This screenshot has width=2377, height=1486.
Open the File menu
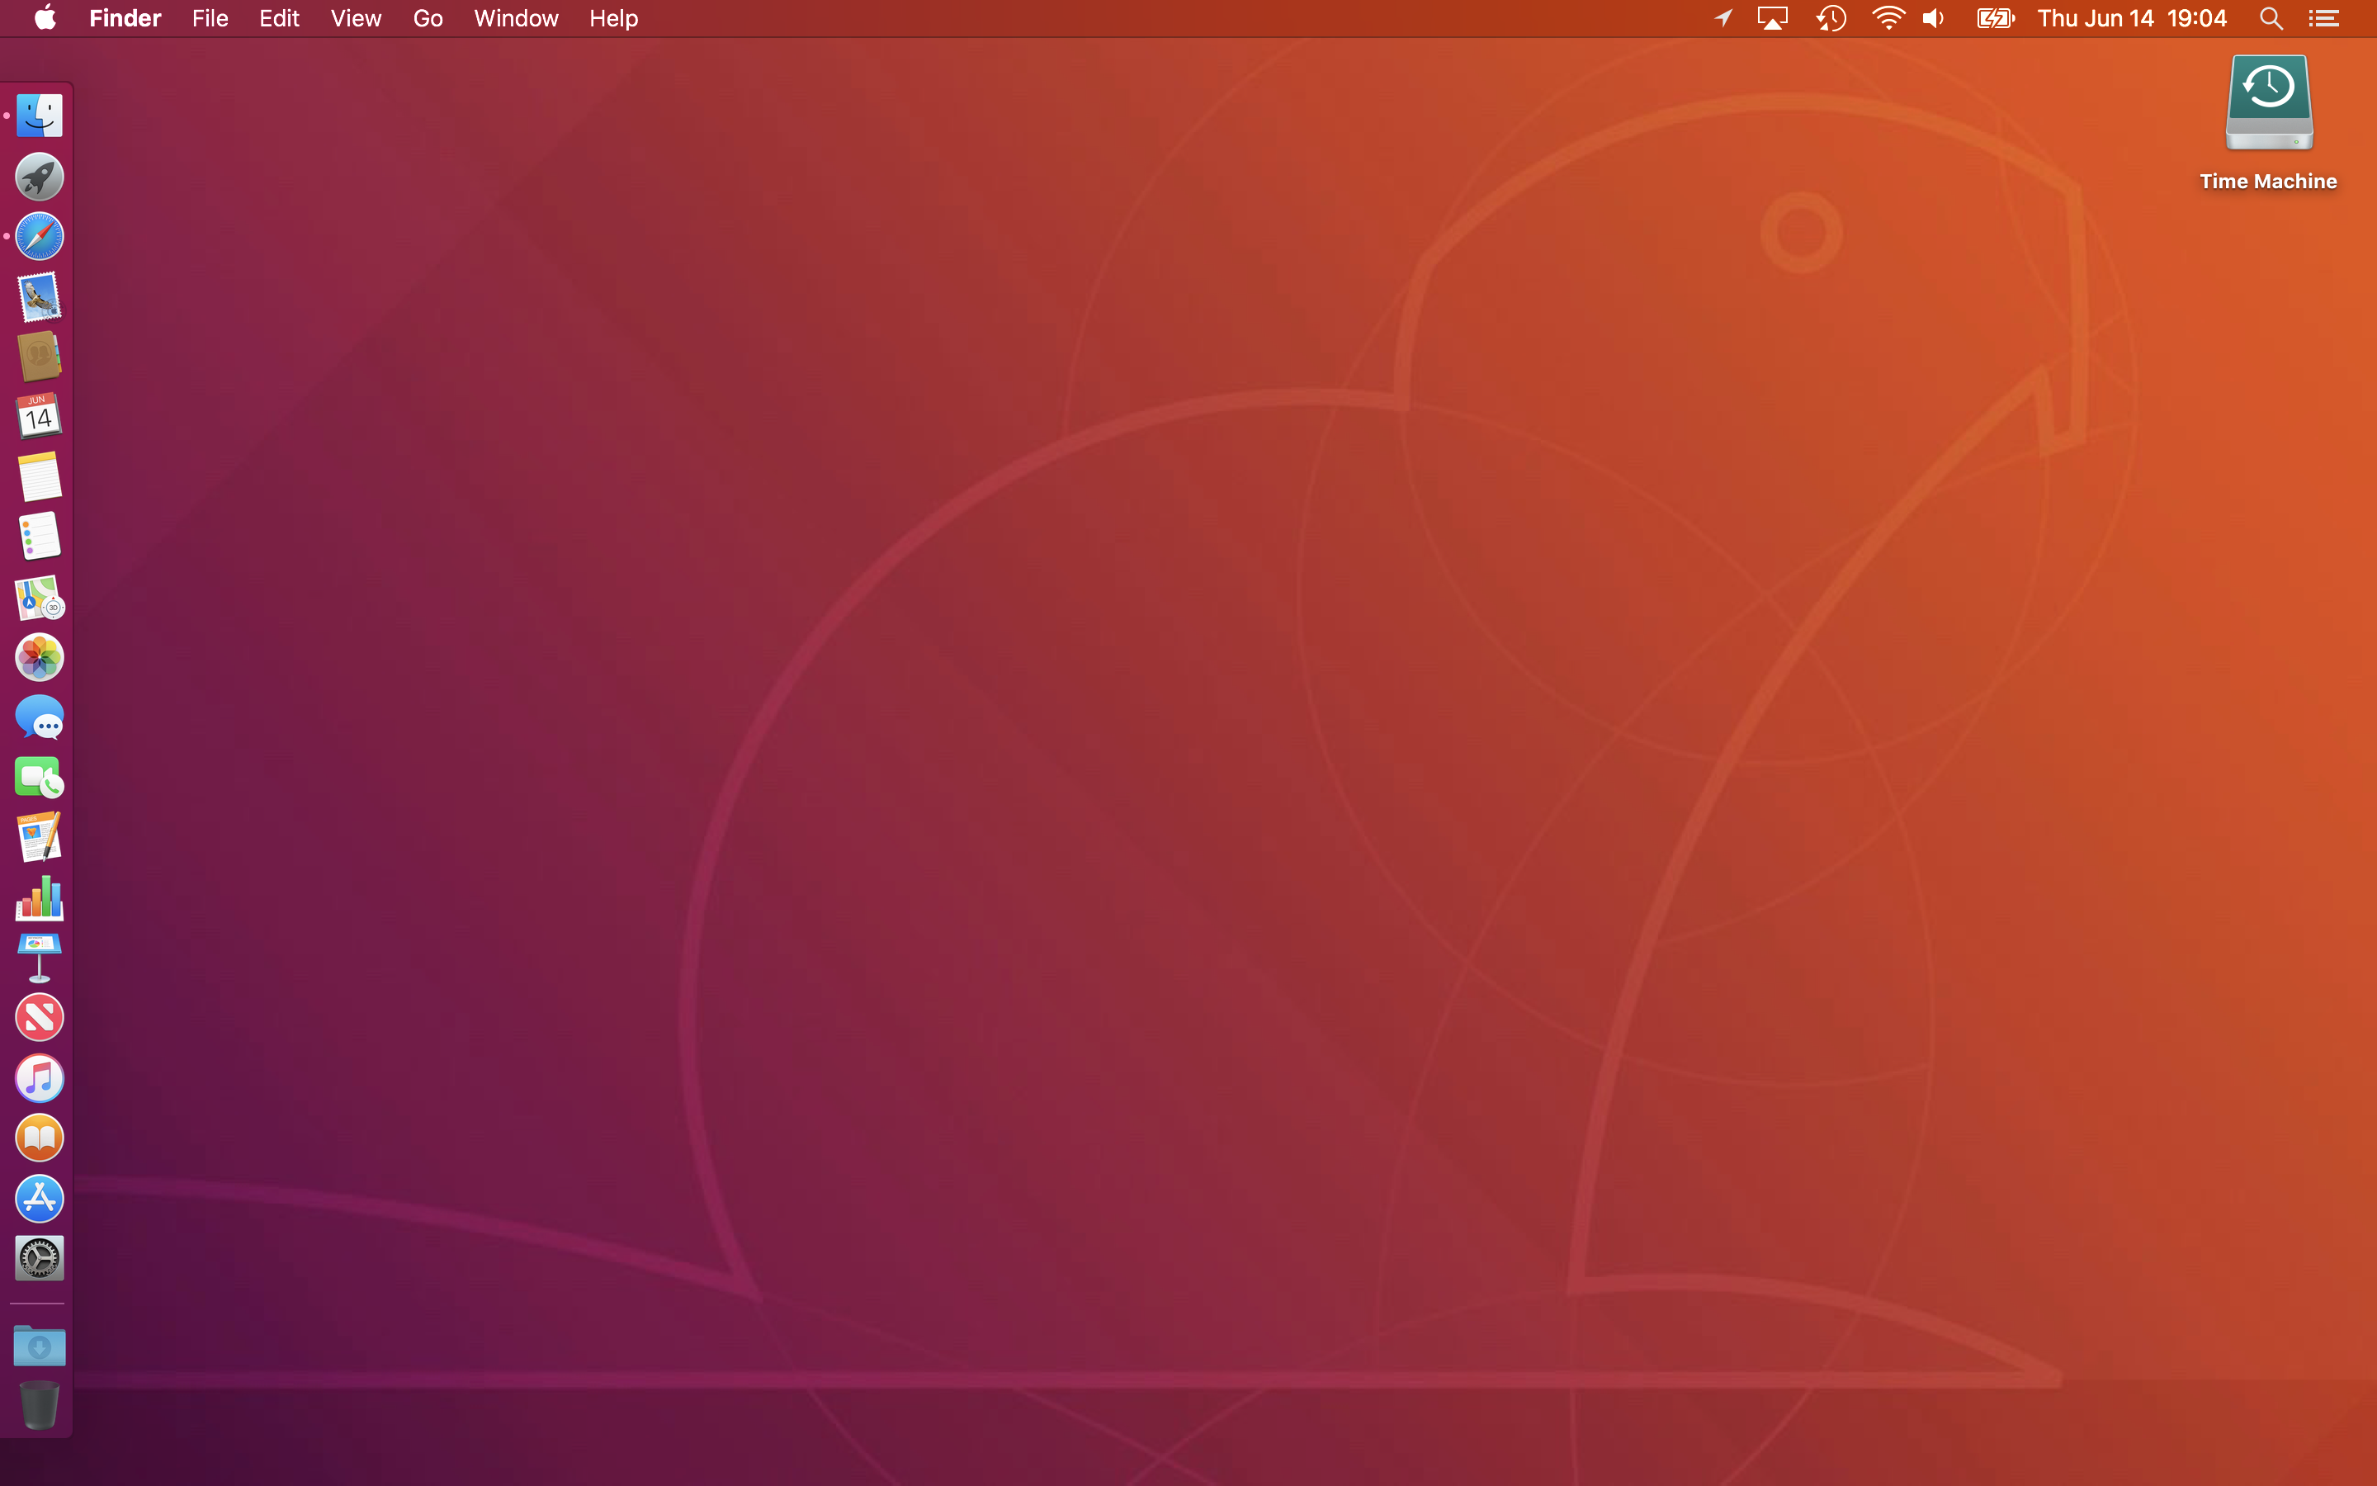pyautogui.click(x=210, y=17)
